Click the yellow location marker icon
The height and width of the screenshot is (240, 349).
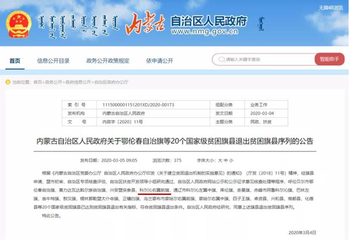pyautogui.click(x=8, y=82)
